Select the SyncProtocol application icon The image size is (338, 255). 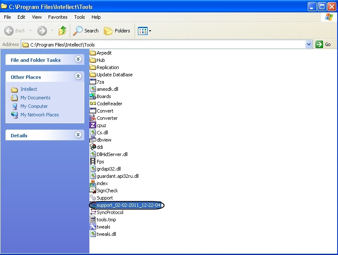pos(93,212)
